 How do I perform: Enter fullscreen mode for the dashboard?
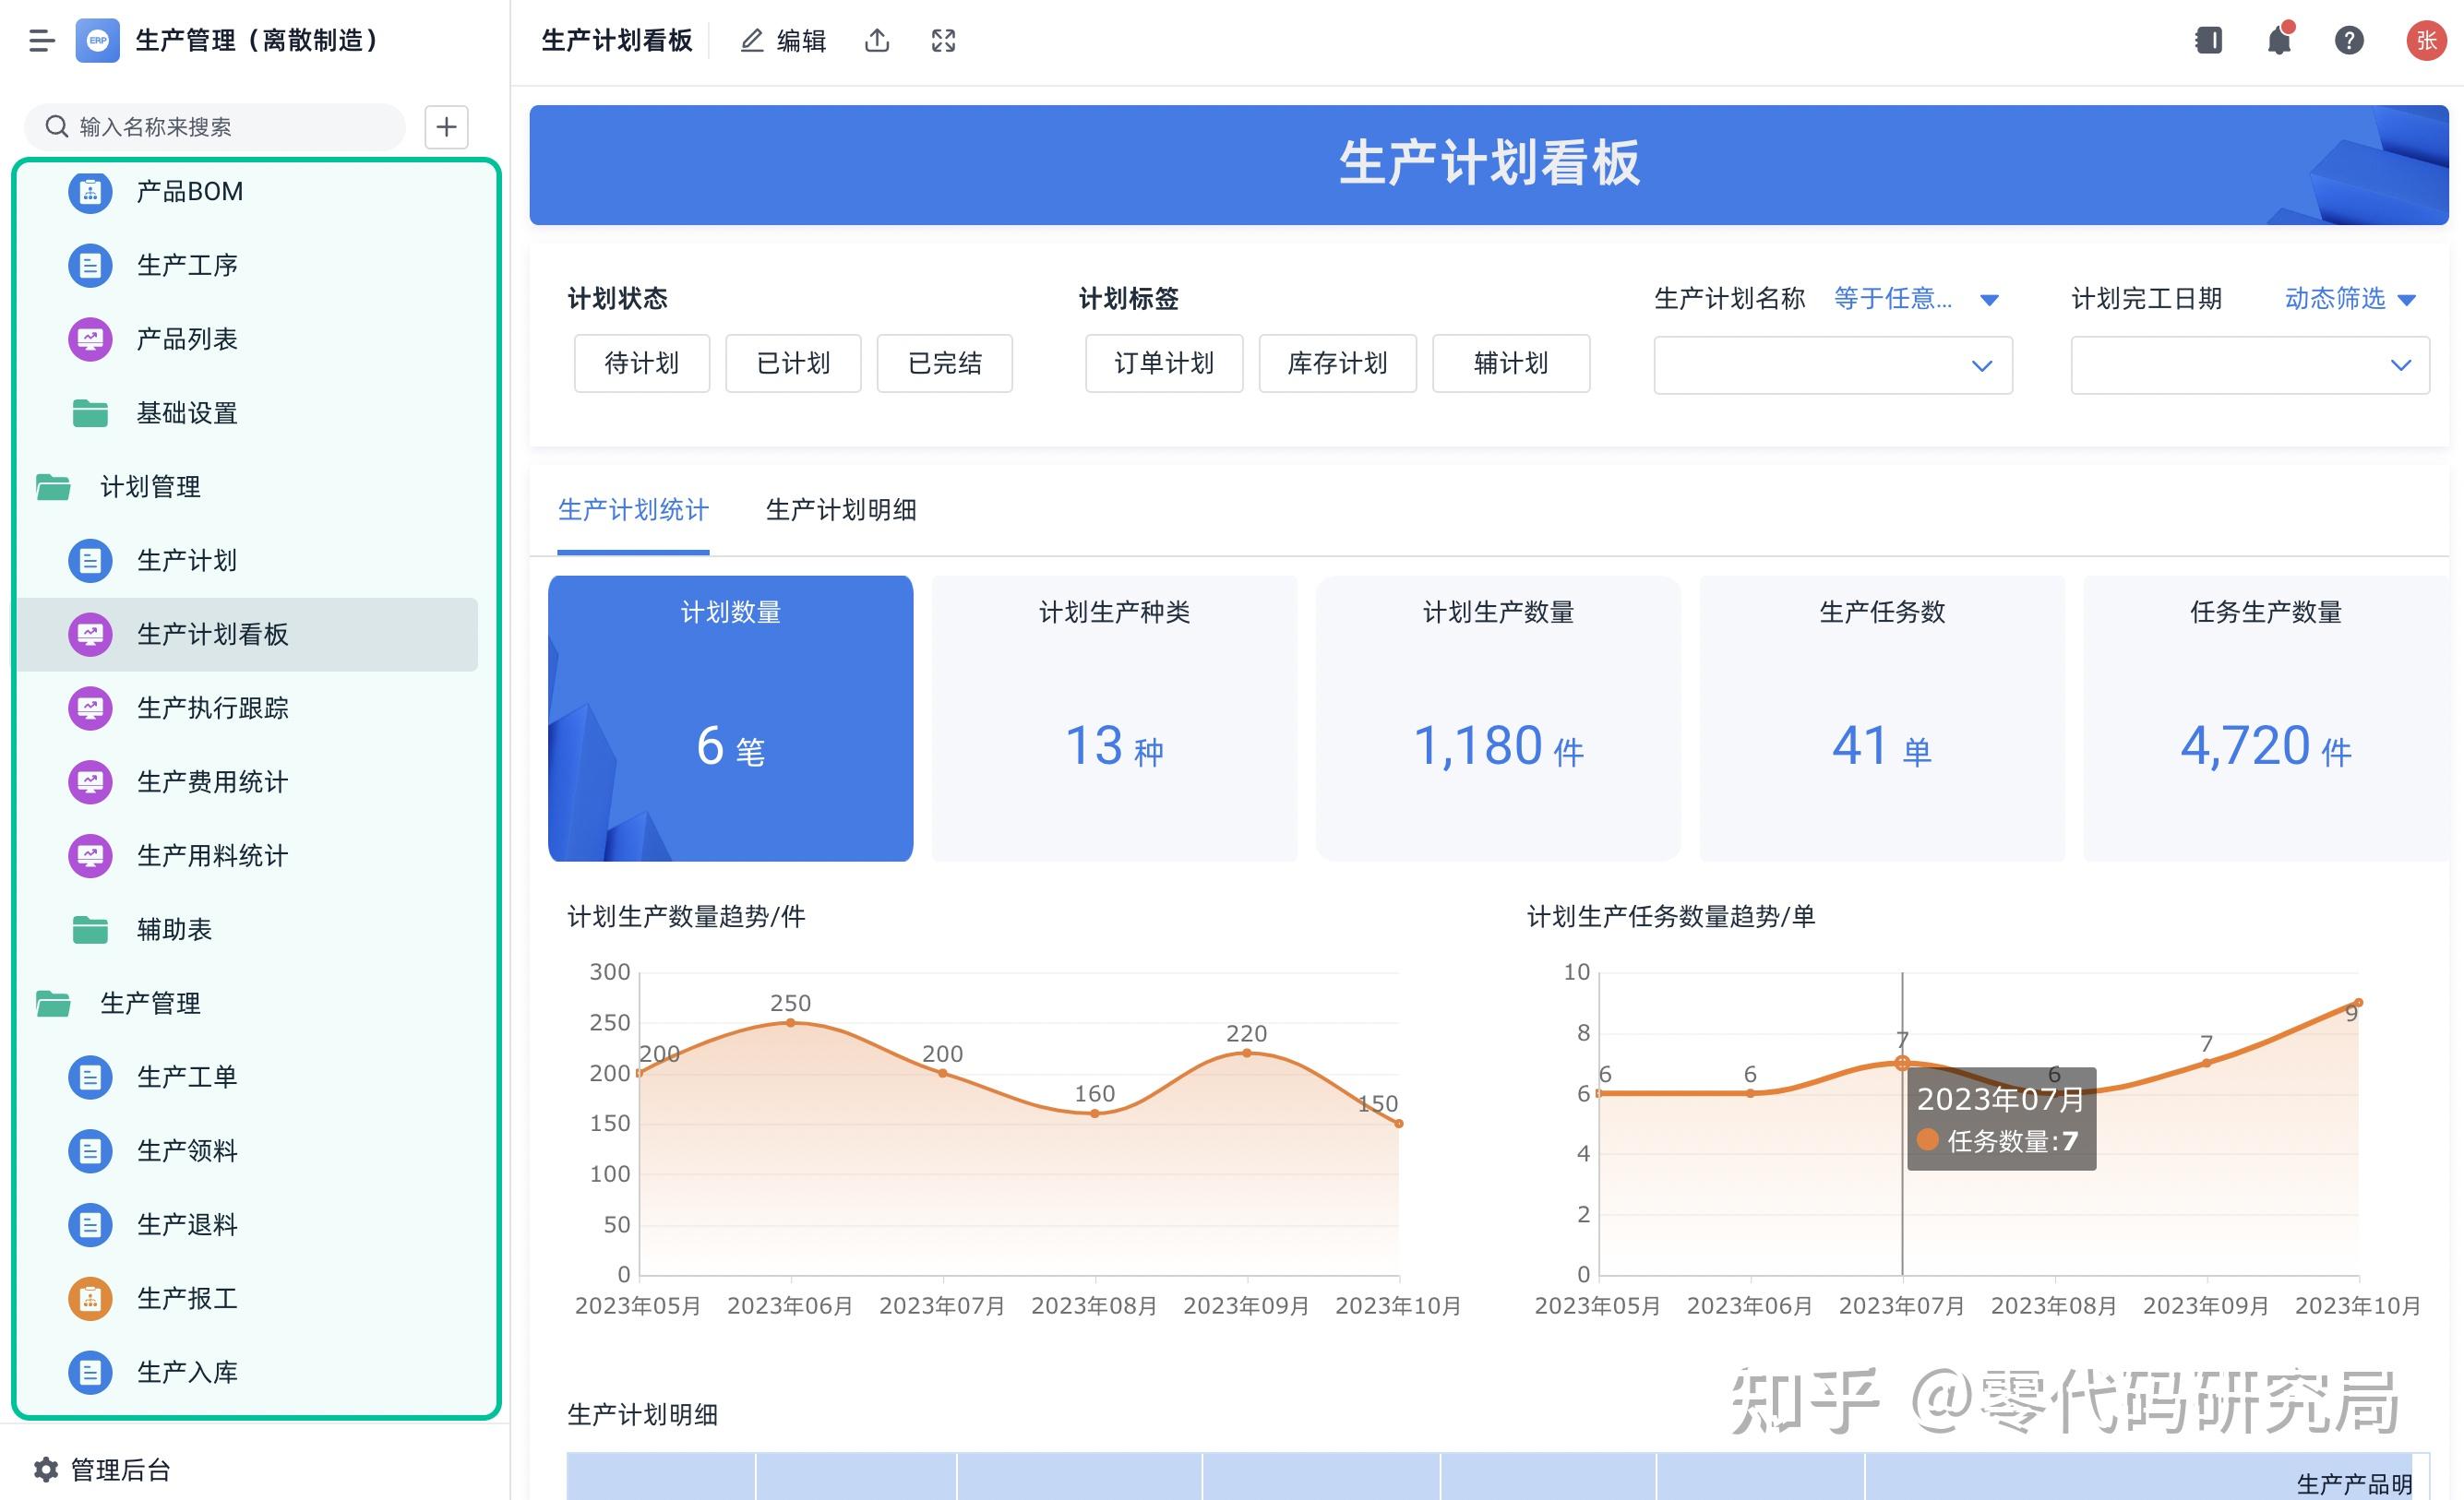click(x=941, y=40)
